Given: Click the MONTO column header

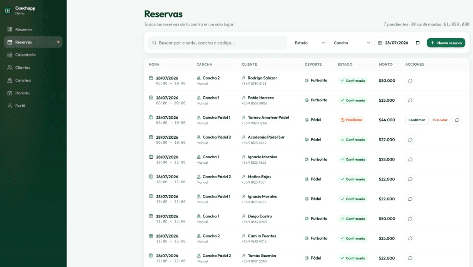Looking at the screenshot, I should pyautogui.click(x=386, y=64).
